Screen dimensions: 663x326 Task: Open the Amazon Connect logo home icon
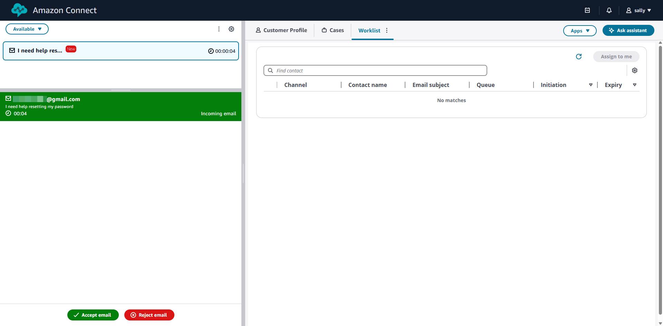pos(19,10)
